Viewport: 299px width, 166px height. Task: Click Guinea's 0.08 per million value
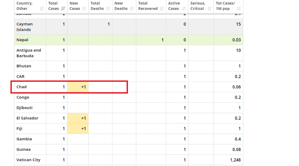coord(237,150)
